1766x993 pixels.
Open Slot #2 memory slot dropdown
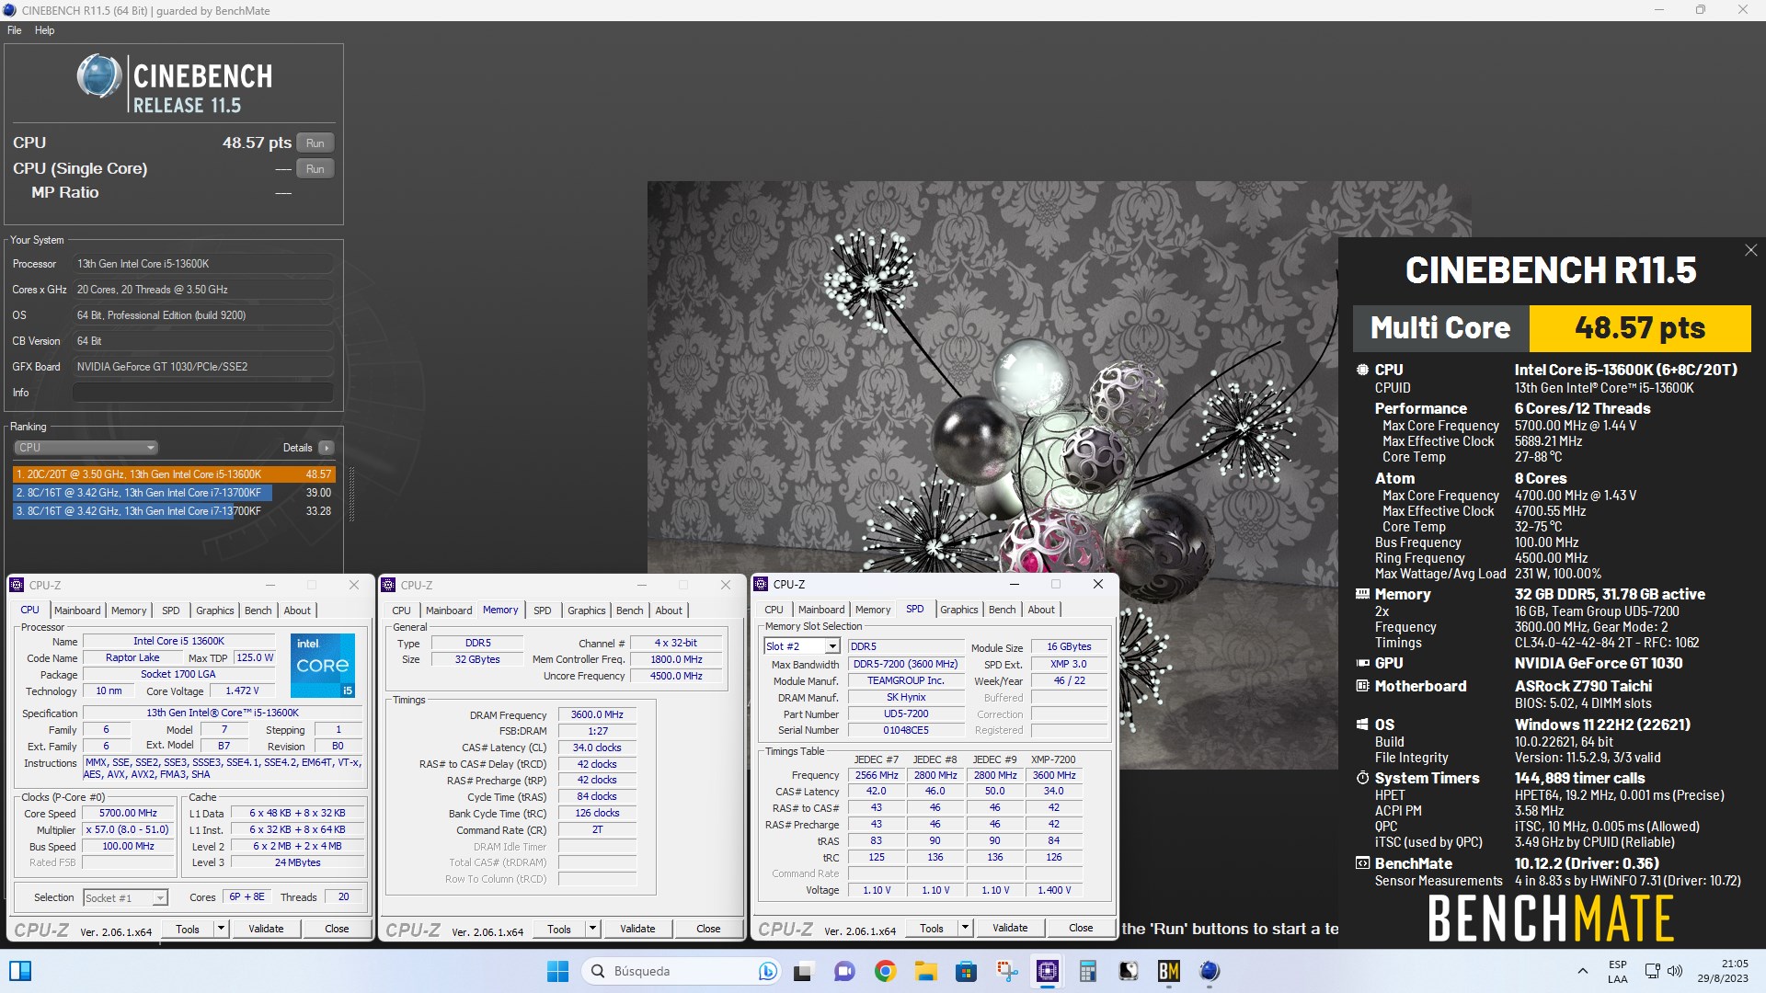tap(801, 646)
